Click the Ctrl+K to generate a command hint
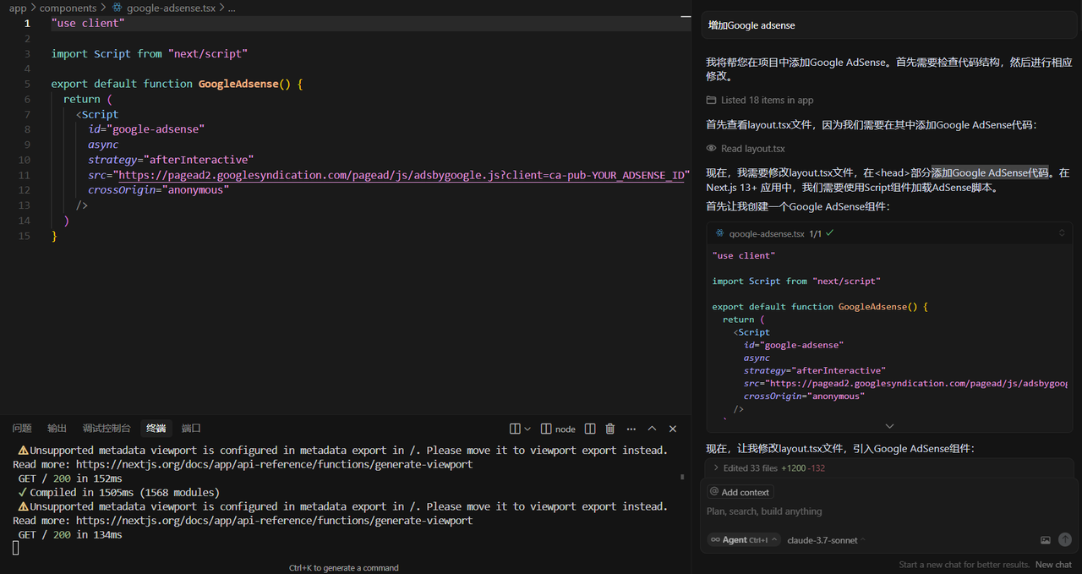 pyautogui.click(x=344, y=568)
